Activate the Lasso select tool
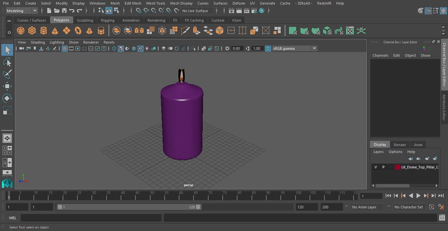Viewport: 448px width, 231px height. (x=7, y=62)
